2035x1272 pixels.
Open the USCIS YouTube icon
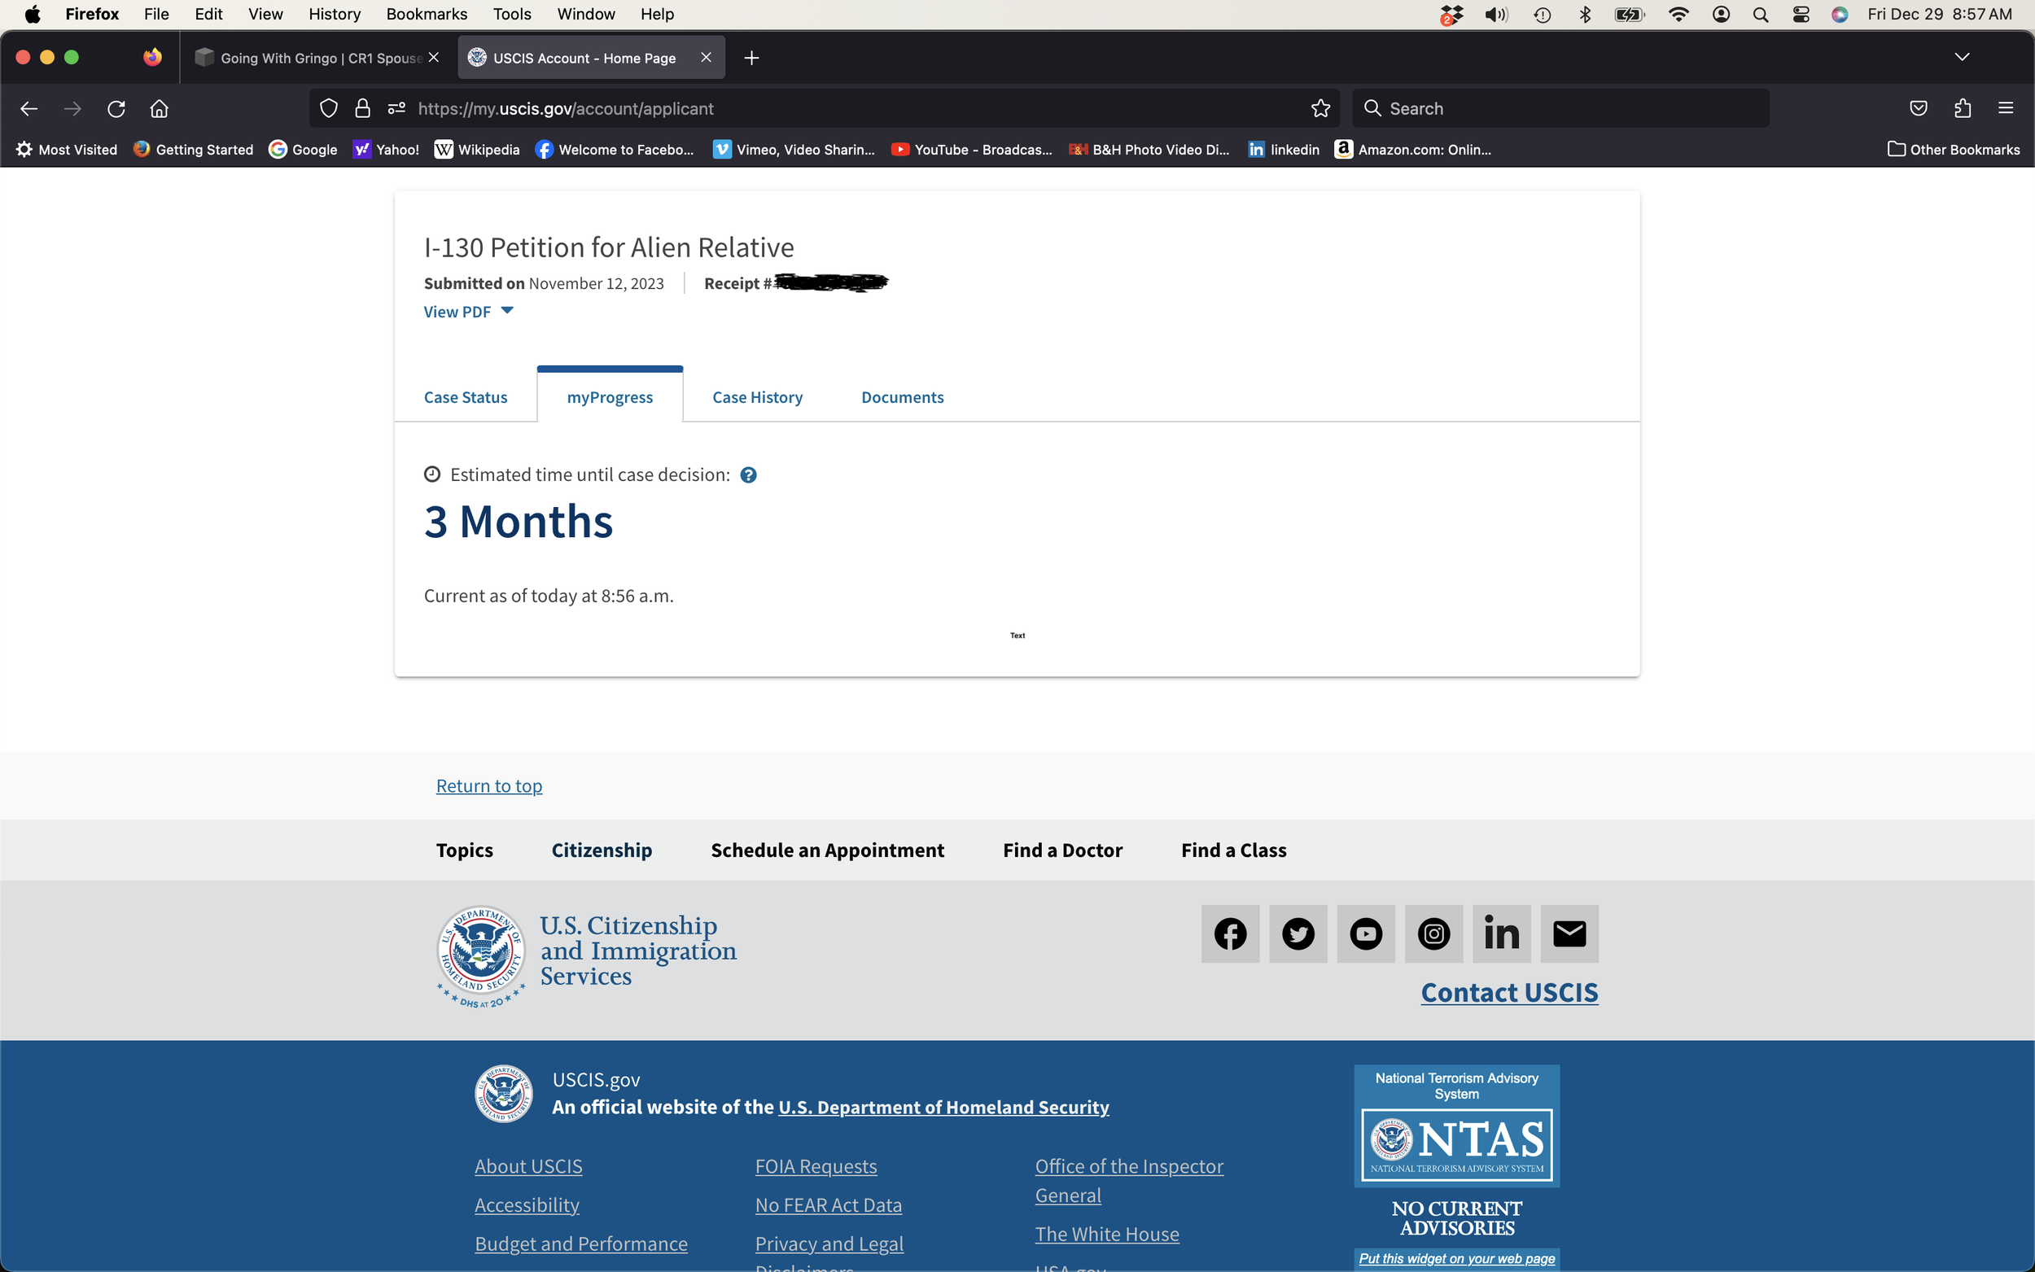coord(1365,933)
